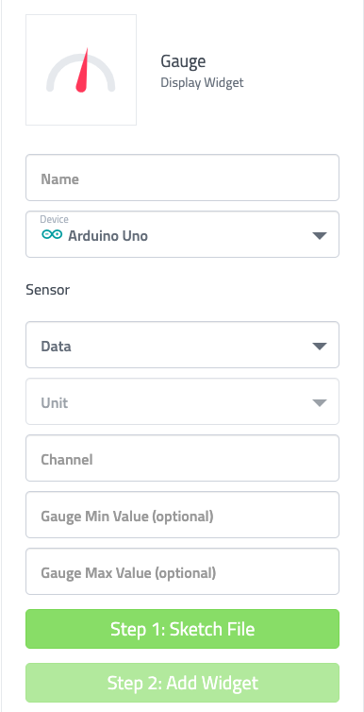
Task: Expand the Data dropdown arrow
Action: 320,347
